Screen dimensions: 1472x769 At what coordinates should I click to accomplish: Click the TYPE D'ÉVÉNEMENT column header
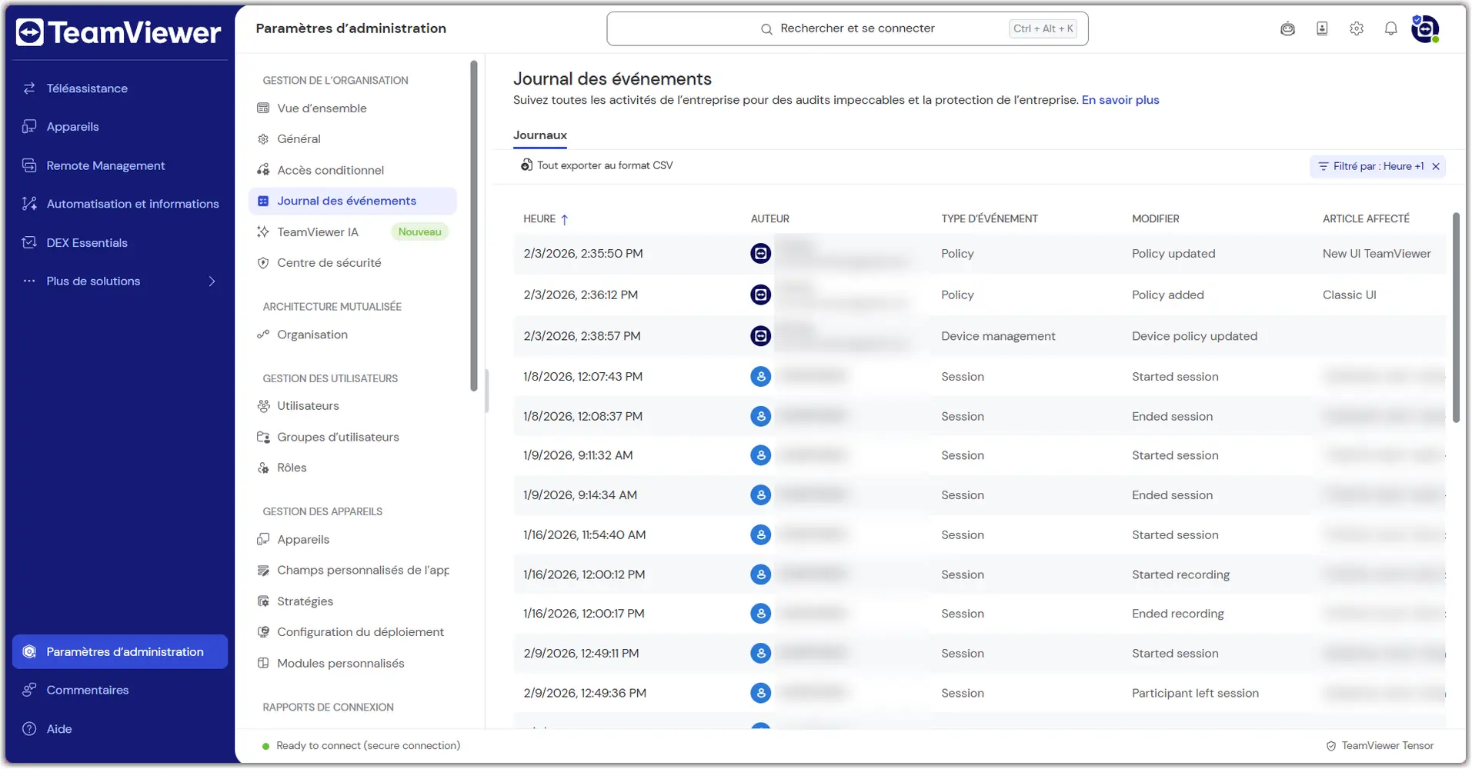(x=990, y=219)
